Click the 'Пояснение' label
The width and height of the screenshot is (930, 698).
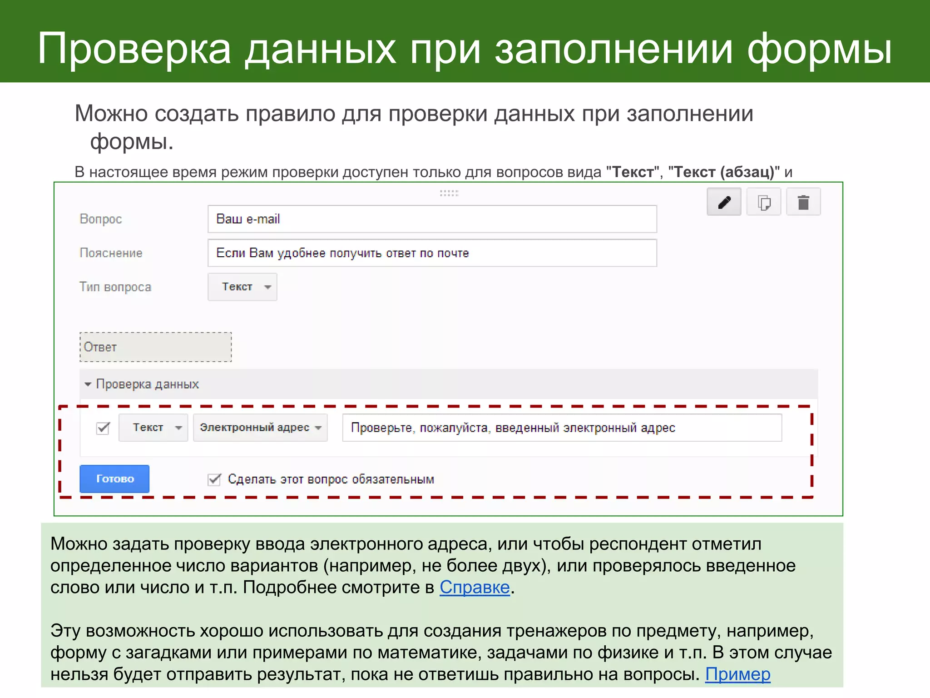coord(111,253)
